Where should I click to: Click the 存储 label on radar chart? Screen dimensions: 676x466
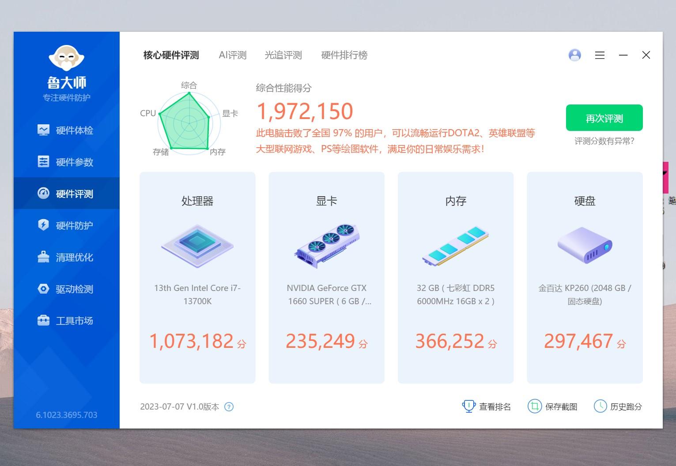pos(161,152)
